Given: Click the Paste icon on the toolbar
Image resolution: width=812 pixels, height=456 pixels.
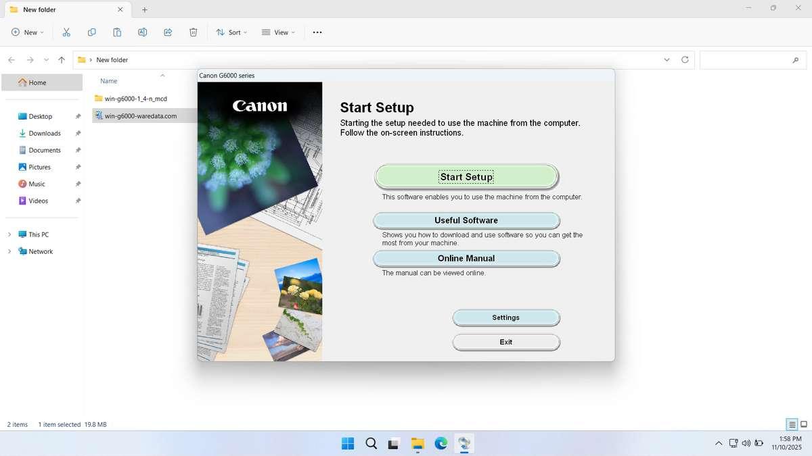Looking at the screenshot, I should pyautogui.click(x=116, y=32).
